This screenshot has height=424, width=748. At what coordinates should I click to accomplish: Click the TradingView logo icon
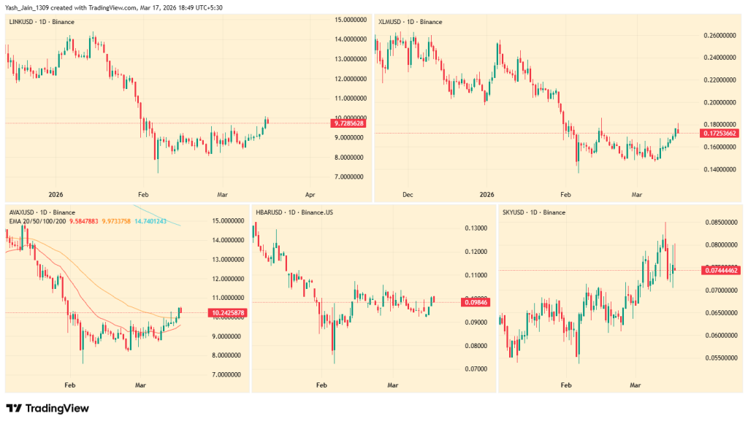pos(15,409)
